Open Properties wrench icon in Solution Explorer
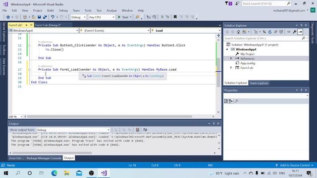Screen dimensions: 317x178 (x=294, y=32)
